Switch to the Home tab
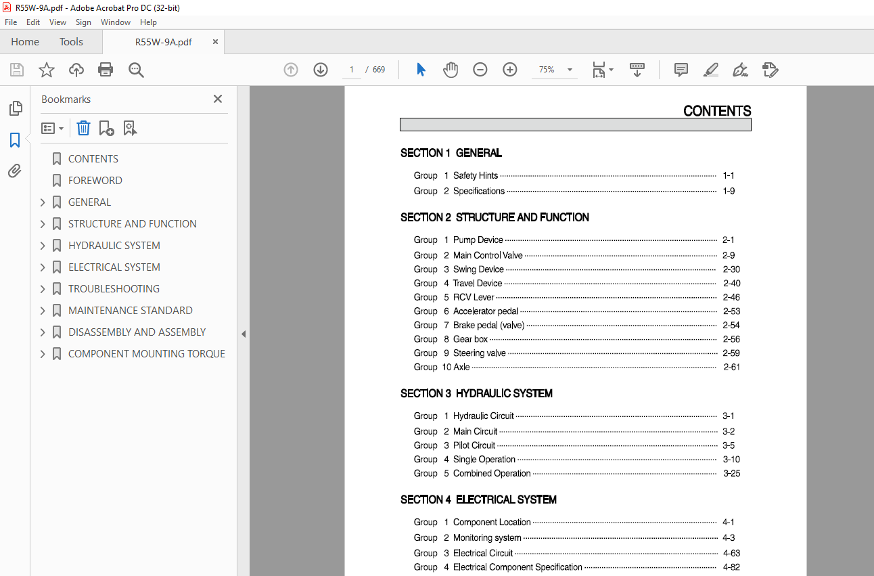 (x=25, y=42)
